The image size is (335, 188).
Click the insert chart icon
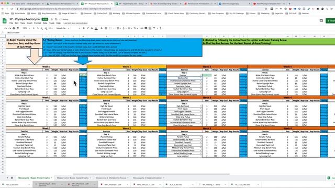(x=150, y=28)
